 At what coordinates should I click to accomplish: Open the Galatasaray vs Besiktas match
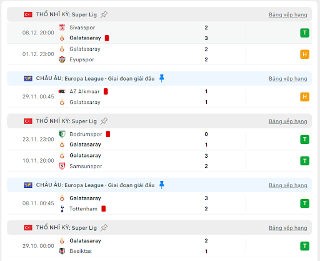159,246
